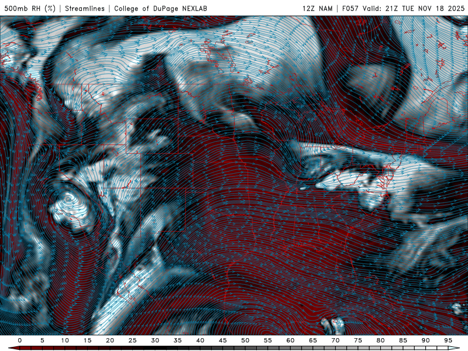Click the colorbar label '20'

point(110,340)
